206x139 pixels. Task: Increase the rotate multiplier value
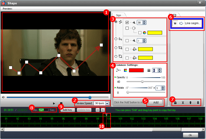tap(163, 87)
